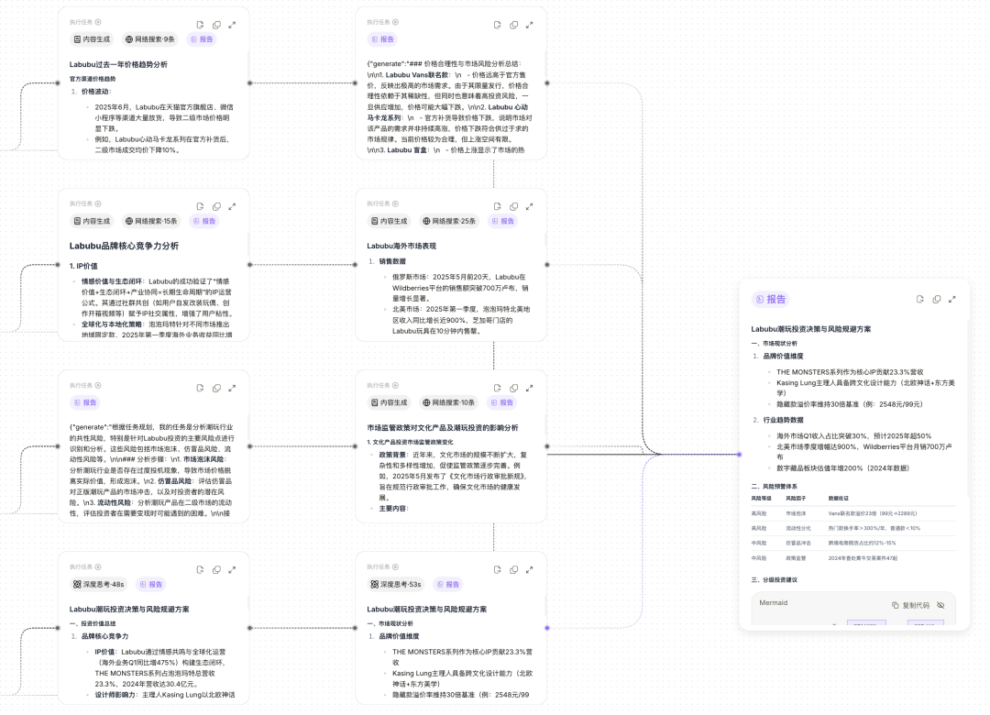
Task: Run the task on the 深度思考·53s card via play icon
Action: pos(395,566)
